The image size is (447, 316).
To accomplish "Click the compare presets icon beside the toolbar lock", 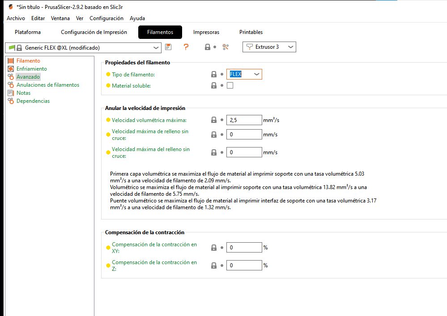I will pyautogui.click(x=226, y=47).
